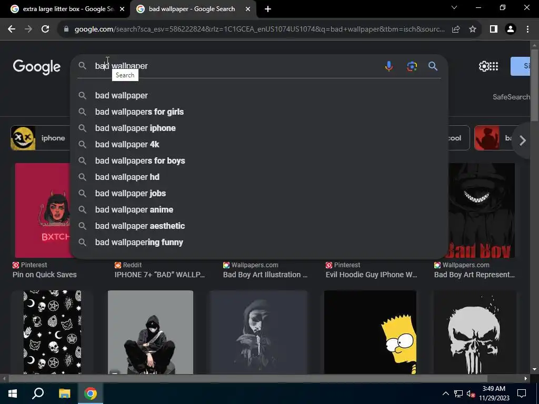Switch to extra large litter box tab
Image resolution: width=539 pixels, height=404 pixels.
65,9
